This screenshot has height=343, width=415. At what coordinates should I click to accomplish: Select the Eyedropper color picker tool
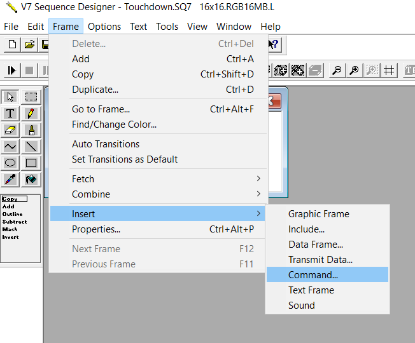pos(10,180)
